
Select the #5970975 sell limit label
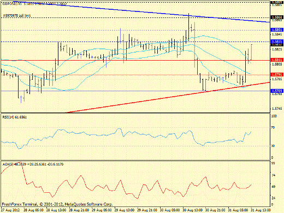coord(17,16)
